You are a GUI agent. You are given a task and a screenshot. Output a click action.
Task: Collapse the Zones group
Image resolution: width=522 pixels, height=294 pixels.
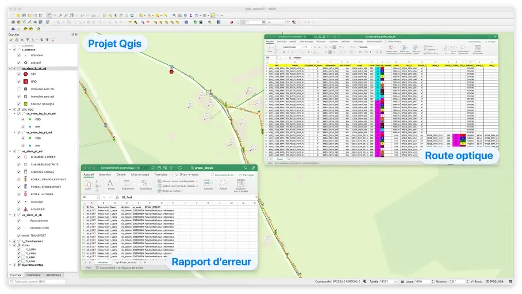pyautogui.click(x=10, y=245)
